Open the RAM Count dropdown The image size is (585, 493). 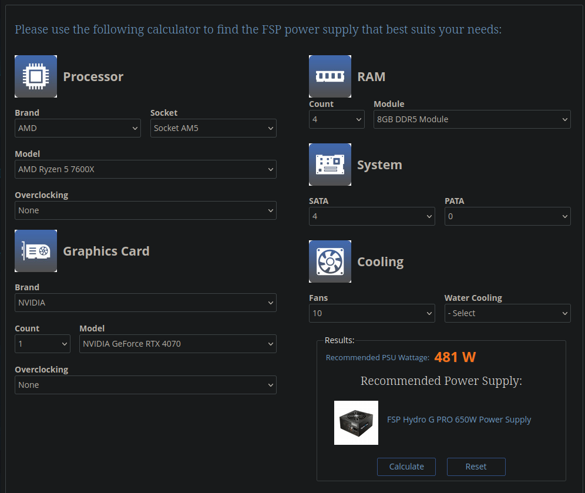(337, 119)
